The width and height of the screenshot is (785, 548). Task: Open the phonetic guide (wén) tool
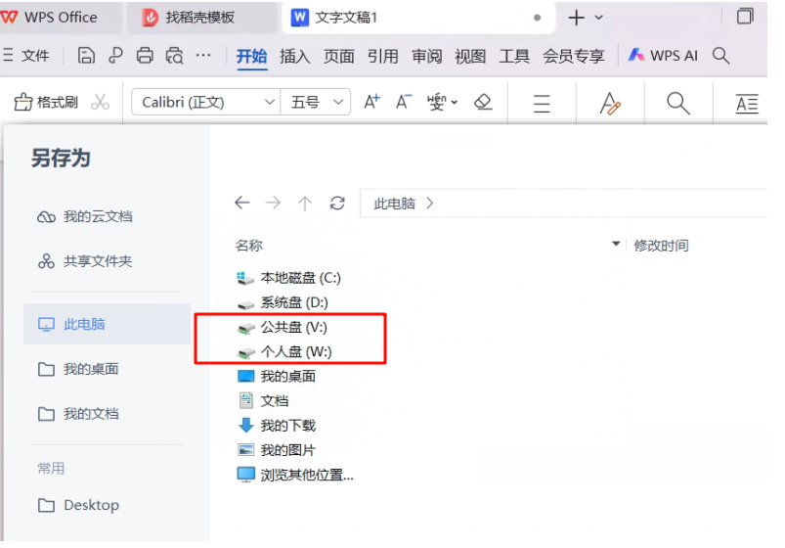(x=442, y=102)
